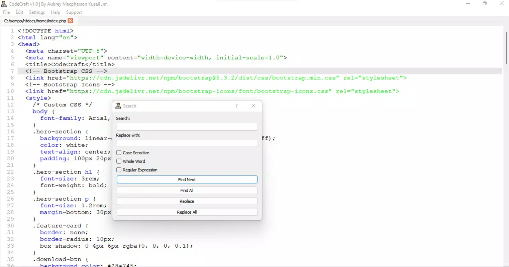The width and height of the screenshot is (509, 267).
Task: Click the Replace button
Action: pyautogui.click(x=187, y=201)
